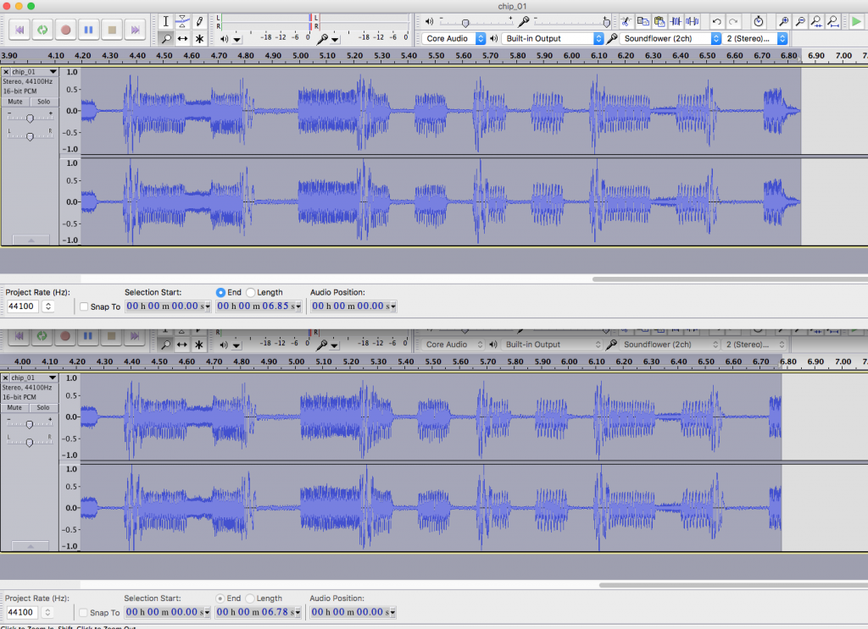Click green loop-play button in upper window

coord(42,30)
